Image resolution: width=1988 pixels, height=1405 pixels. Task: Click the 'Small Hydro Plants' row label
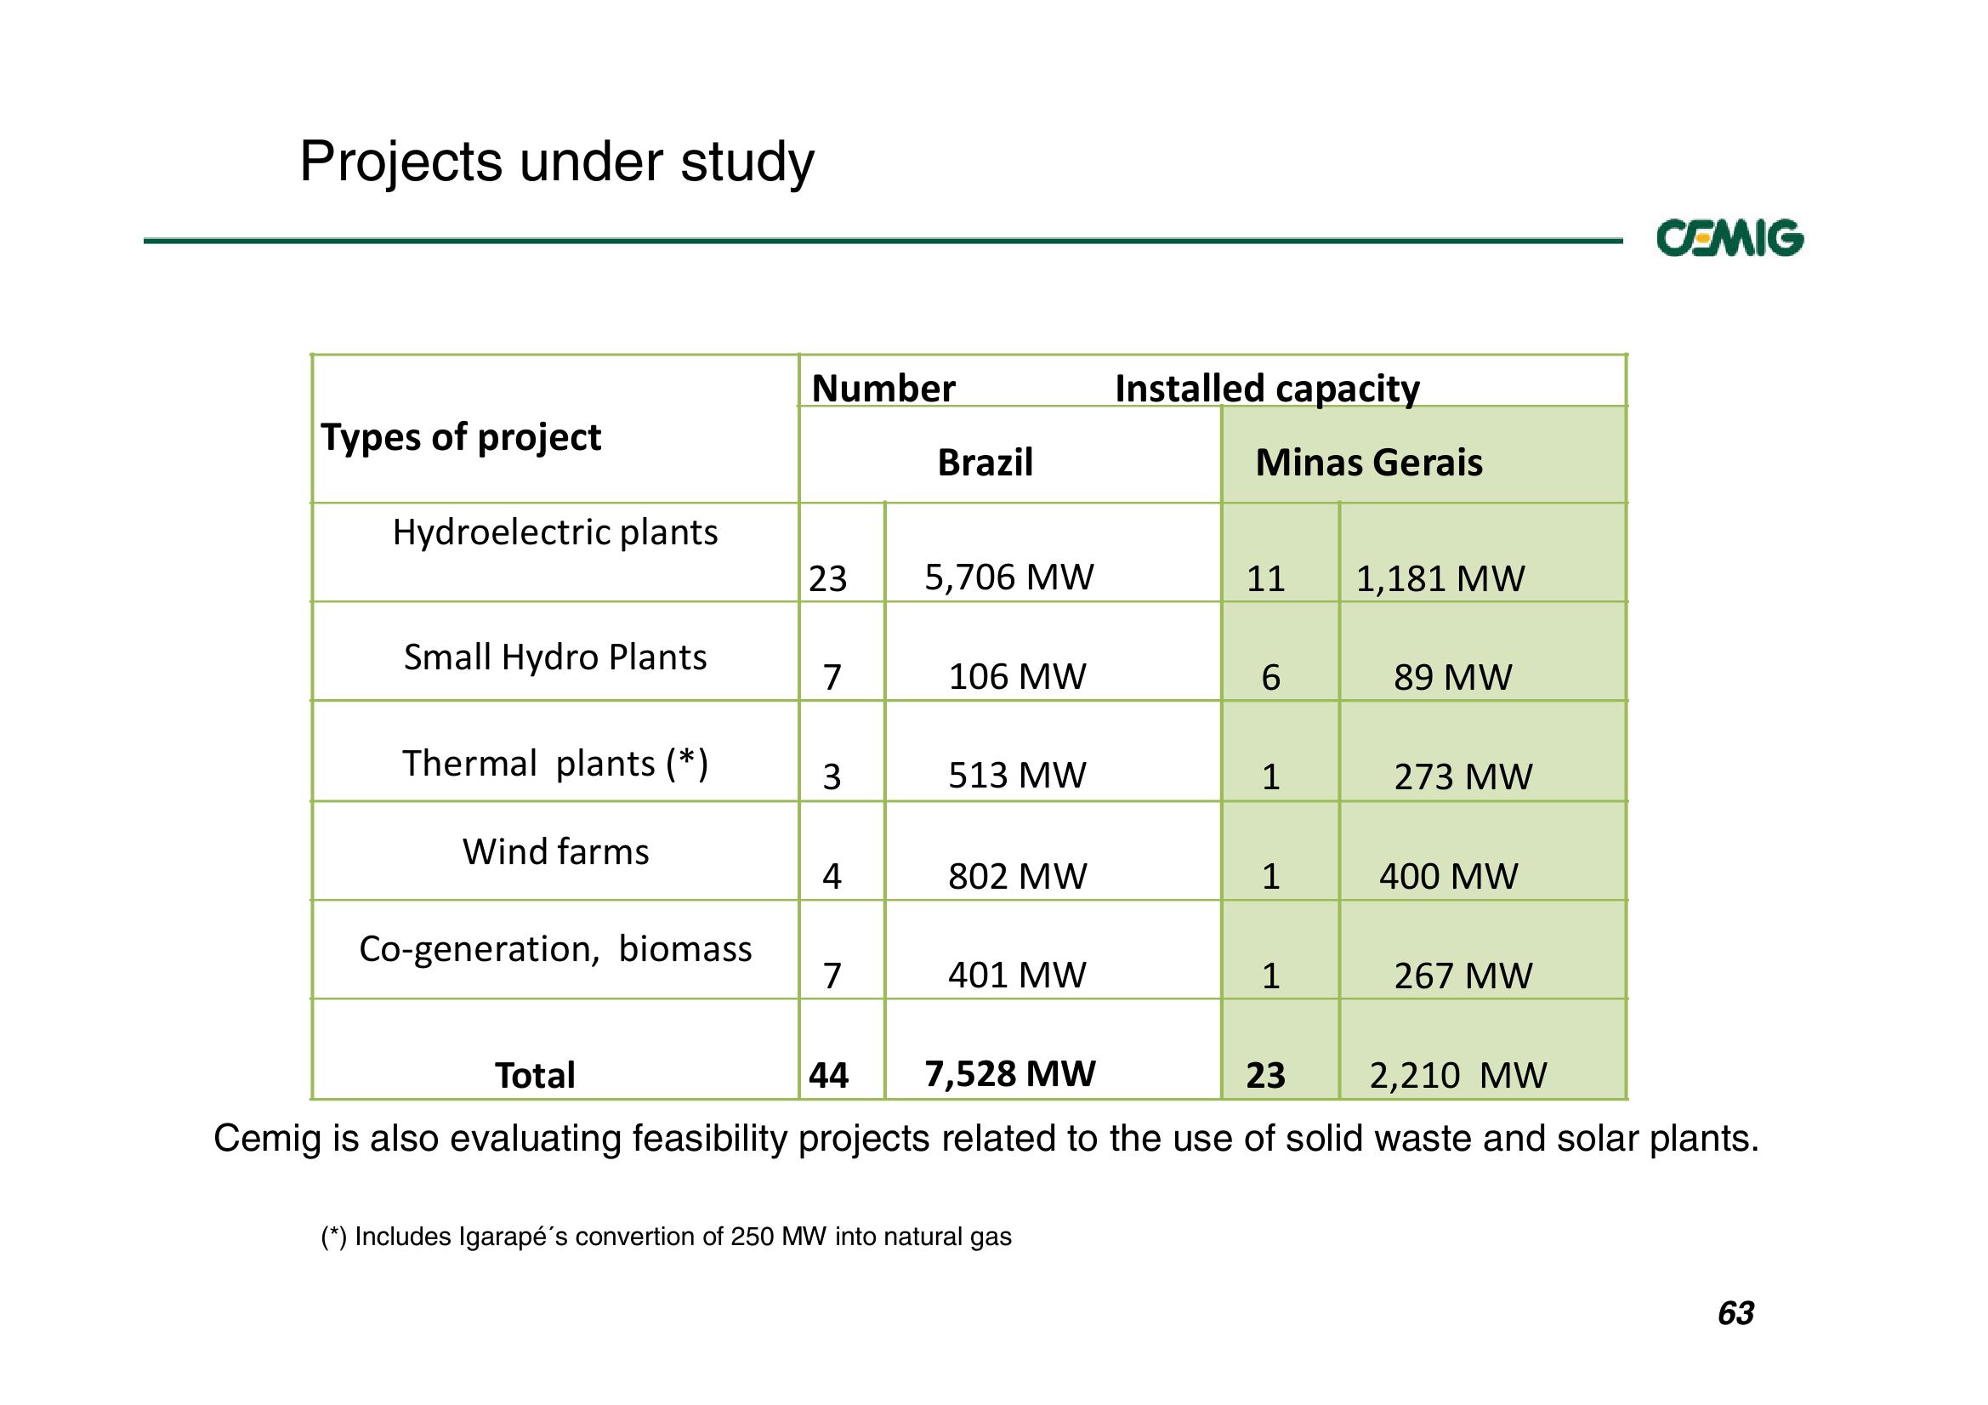[555, 657]
